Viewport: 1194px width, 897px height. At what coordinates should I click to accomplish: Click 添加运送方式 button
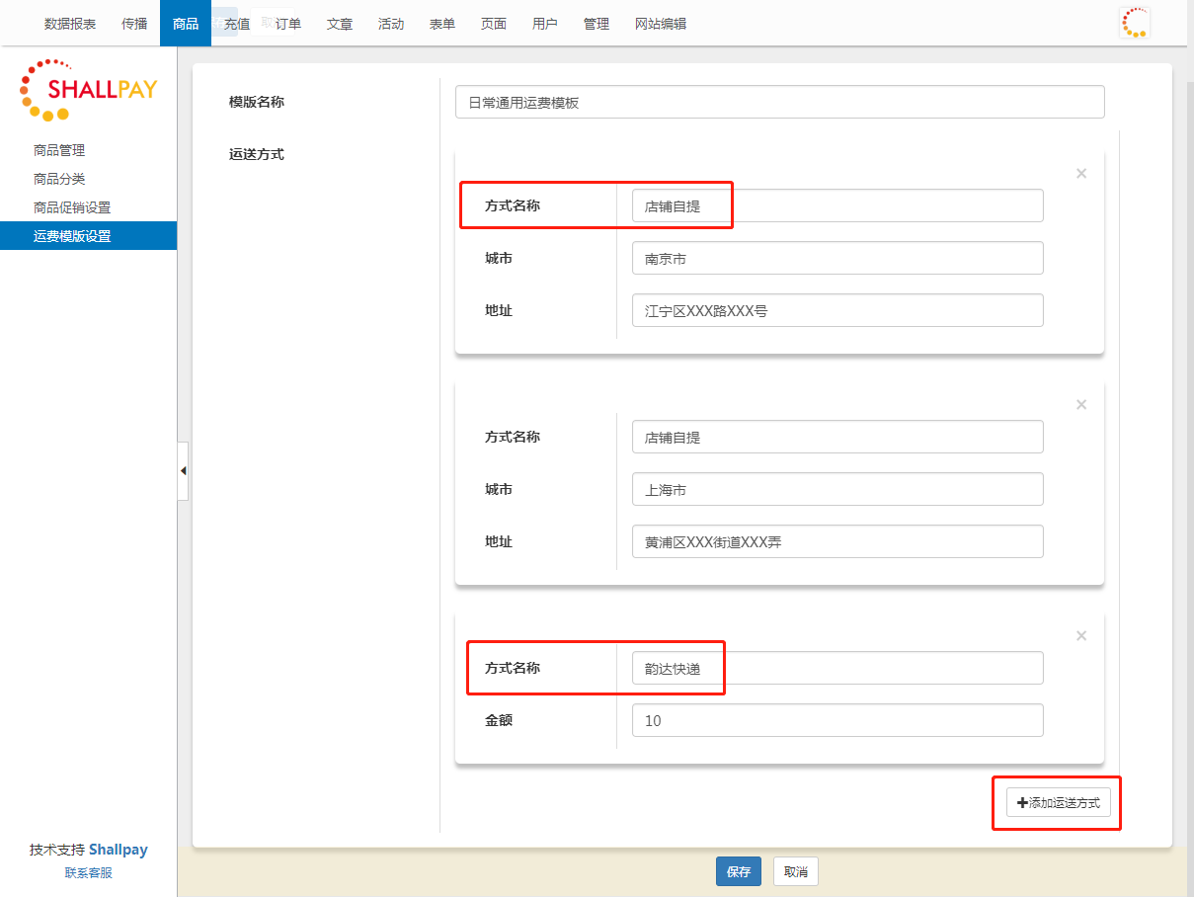(1058, 803)
